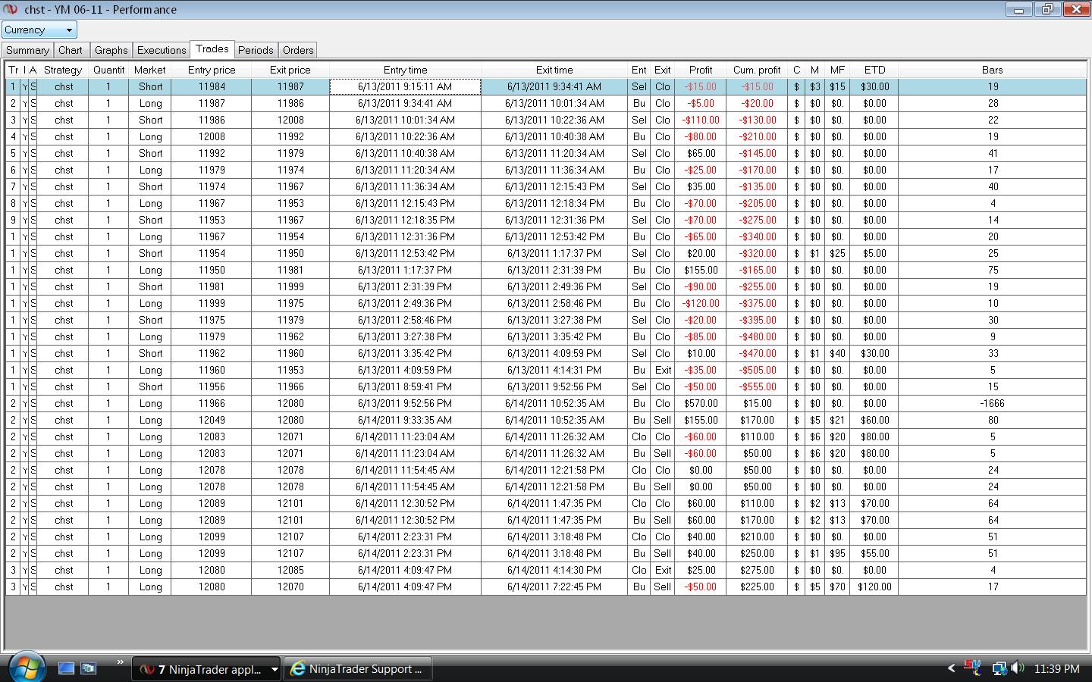Go to the Executions tab
Viewport: 1092px width, 682px height.
pos(162,50)
